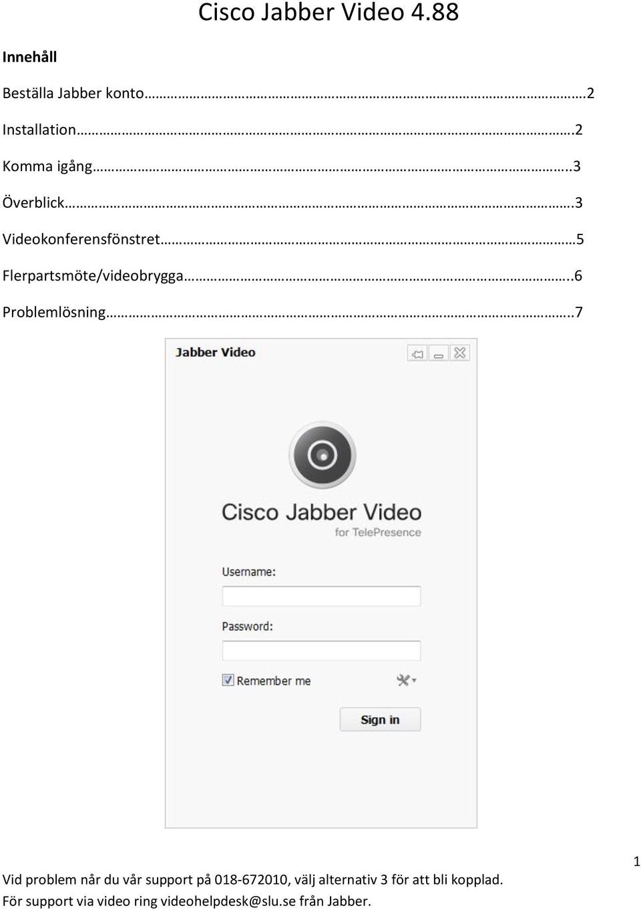Viewport: 641px width, 910px height.
Task: Close the Jabber Video login window
Action: coord(460,353)
